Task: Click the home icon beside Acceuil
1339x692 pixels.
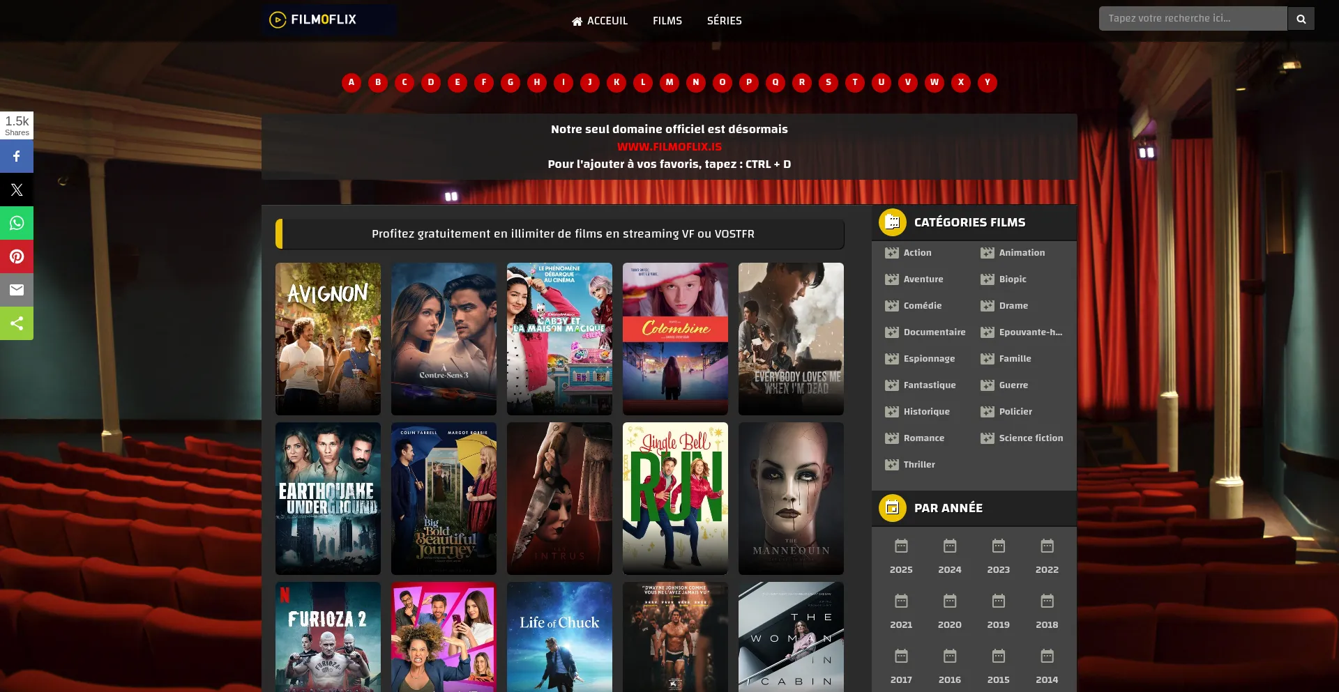Action: tap(577, 22)
